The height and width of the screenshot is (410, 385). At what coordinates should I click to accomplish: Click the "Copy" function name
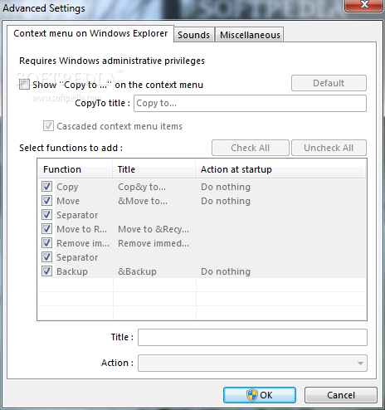point(67,187)
